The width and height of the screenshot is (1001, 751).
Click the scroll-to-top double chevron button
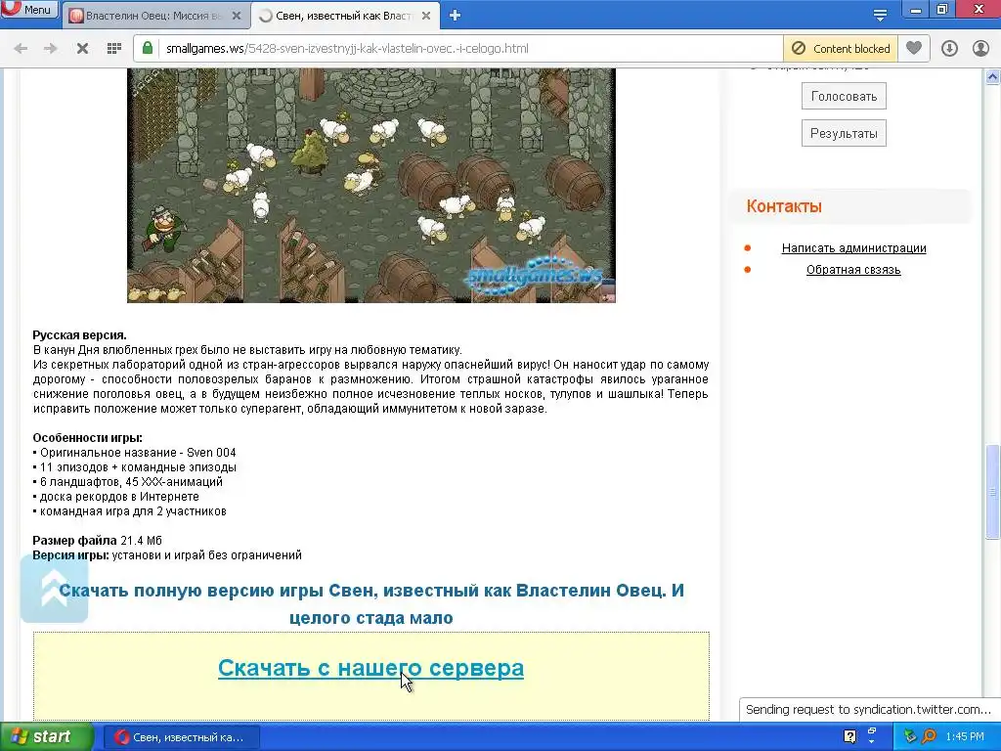[55, 589]
